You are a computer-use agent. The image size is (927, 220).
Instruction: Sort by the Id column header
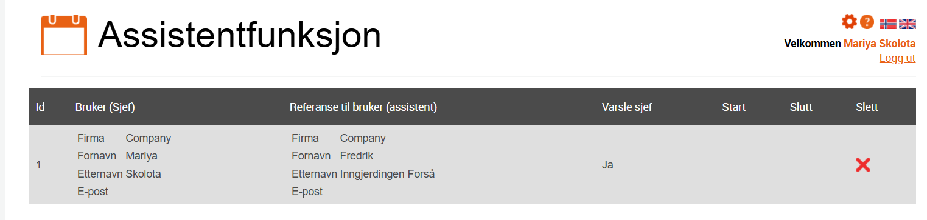40,107
